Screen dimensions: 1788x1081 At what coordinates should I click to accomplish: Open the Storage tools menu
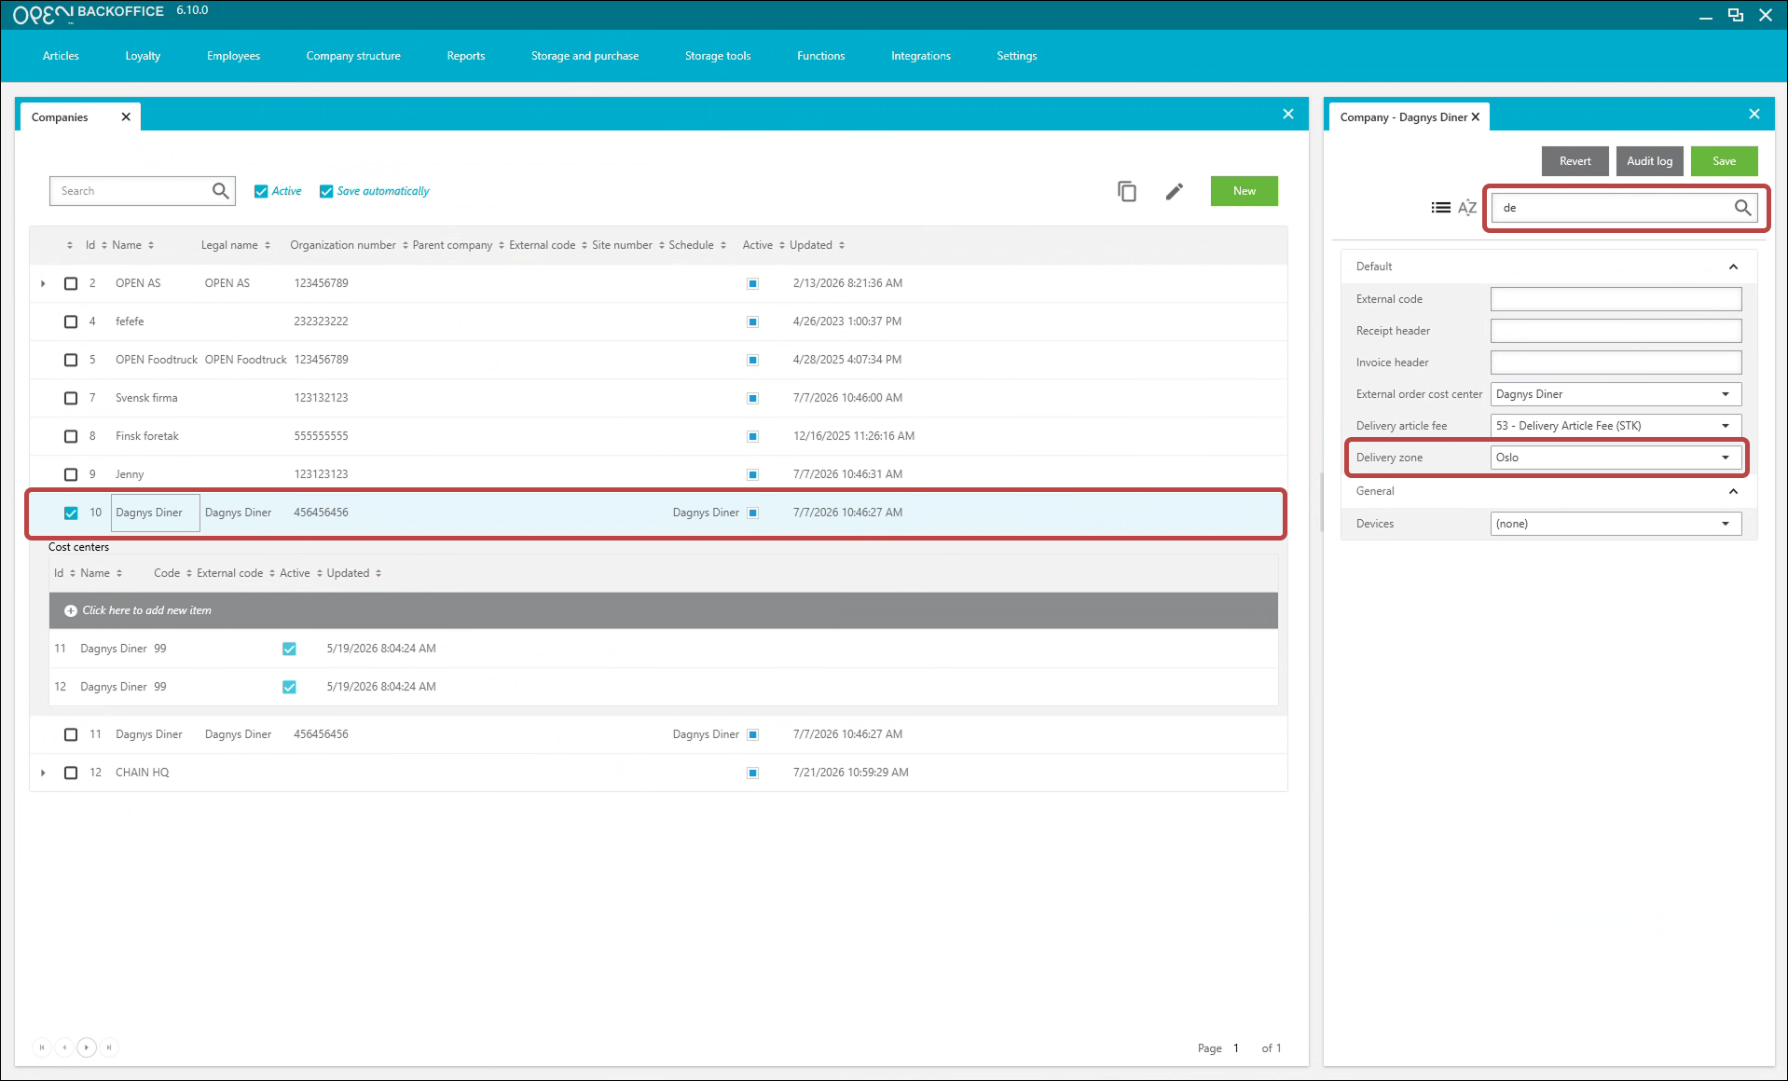[718, 56]
